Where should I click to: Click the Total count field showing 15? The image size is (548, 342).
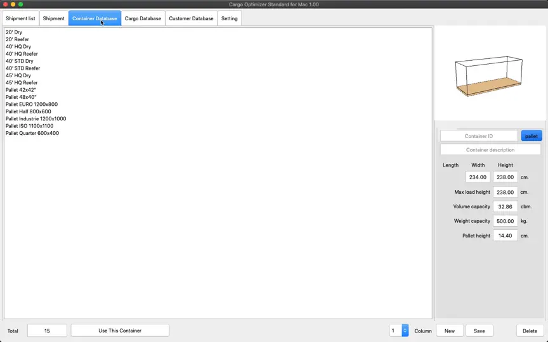point(47,331)
